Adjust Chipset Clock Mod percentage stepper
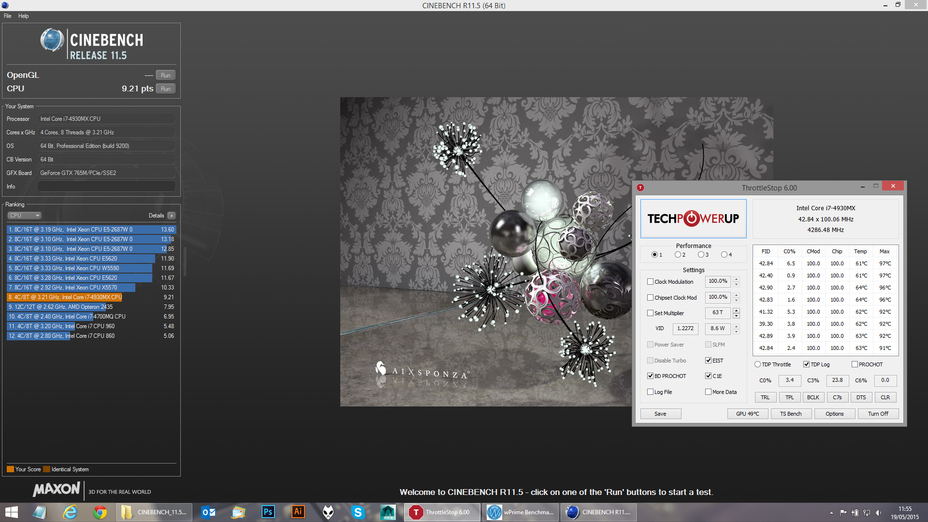The width and height of the screenshot is (928, 522). tap(736, 297)
